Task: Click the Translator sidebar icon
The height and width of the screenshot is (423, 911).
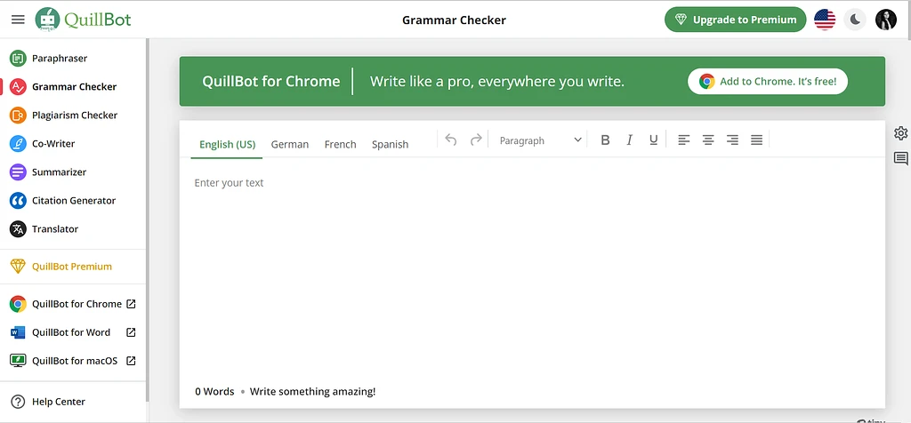Action: click(x=18, y=228)
